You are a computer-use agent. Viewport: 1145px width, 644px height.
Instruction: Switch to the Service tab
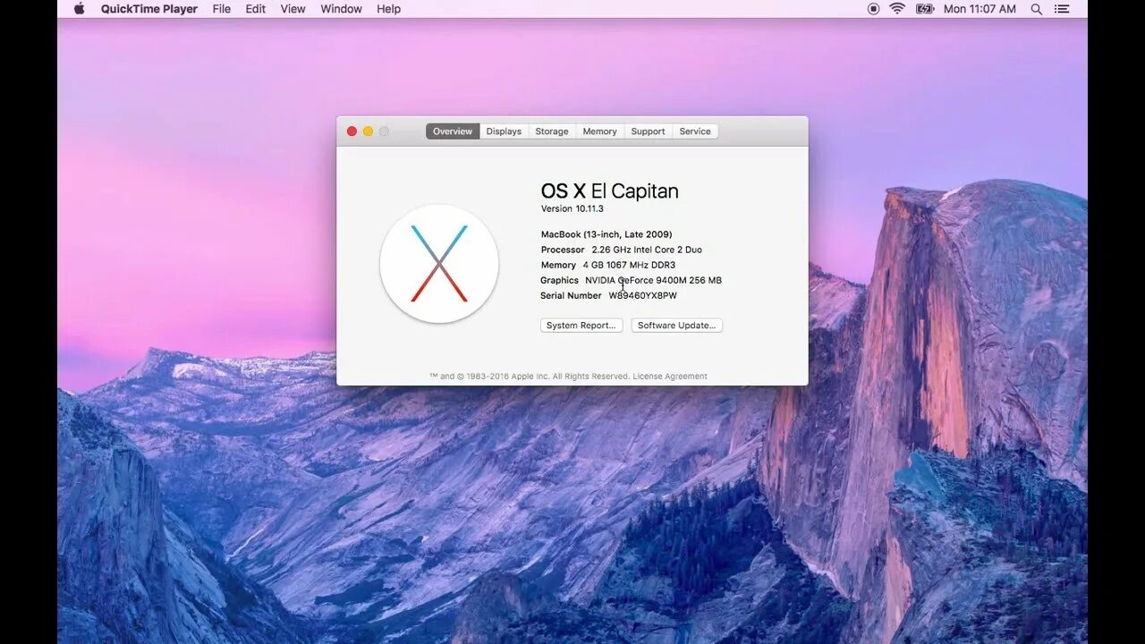(695, 131)
